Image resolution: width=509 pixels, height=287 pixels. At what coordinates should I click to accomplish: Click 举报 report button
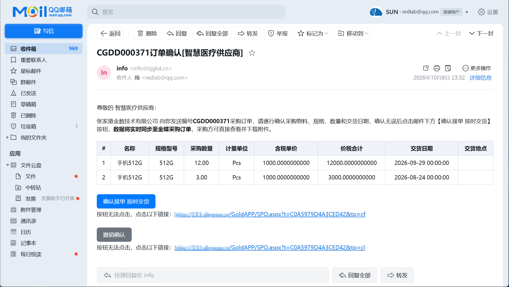click(278, 33)
